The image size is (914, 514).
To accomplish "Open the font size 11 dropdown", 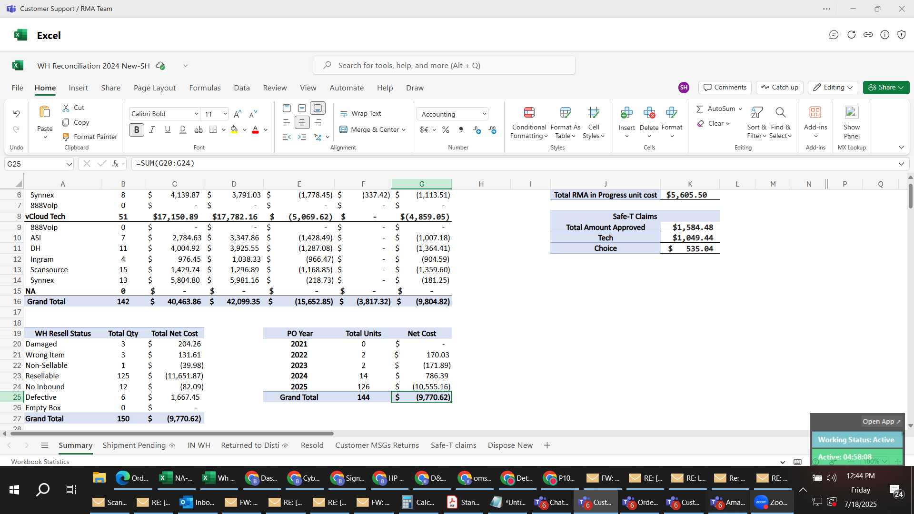I will tap(225, 114).
